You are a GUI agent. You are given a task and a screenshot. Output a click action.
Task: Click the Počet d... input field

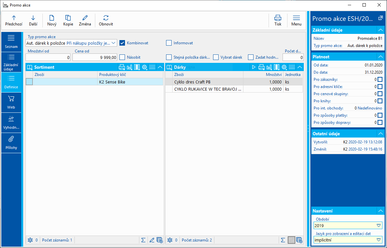pyautogui.click(x=293, y=57)
